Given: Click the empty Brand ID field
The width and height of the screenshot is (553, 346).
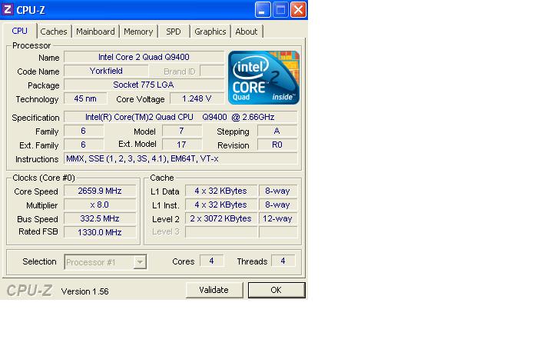Looking at the screenshot, I should pyautogui.click(x=212, y=71).
